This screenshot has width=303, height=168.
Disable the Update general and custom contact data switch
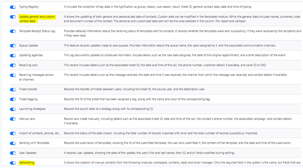(x=13, y=17)
